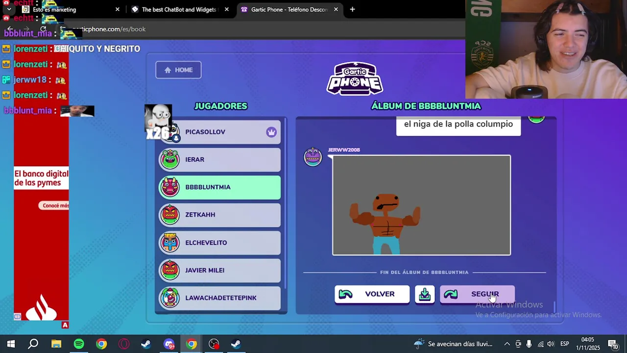This screenshot has width=627, height=353.
Task: Close the "Esto es marketing" tab
Action: [x=117, y=9]
